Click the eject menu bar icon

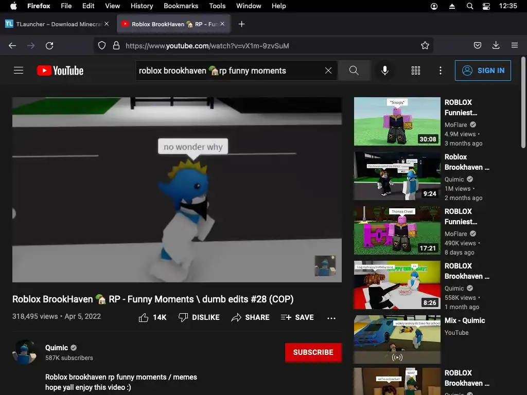(x=452, y=6)
